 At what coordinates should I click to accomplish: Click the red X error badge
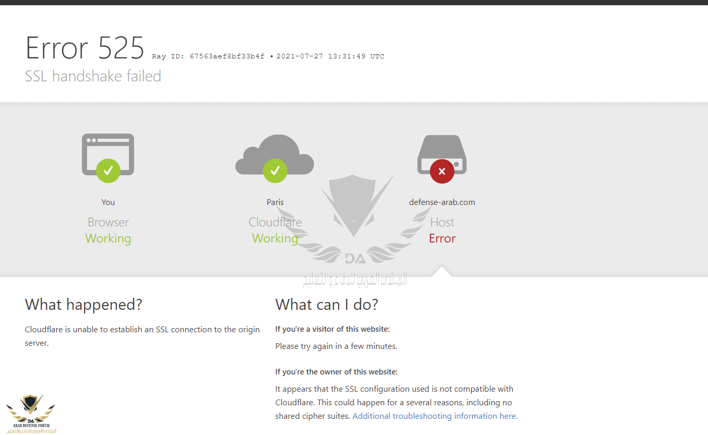point(442,171)
